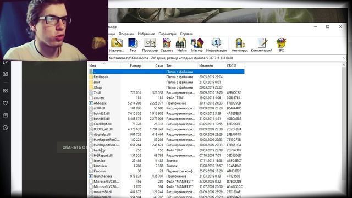352x198 pixels.
Task: Click the launcher.exe application icon
Action: pos(91,176)
